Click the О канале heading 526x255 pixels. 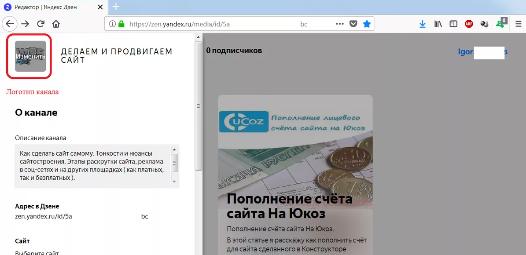click(x=36, y=113)
